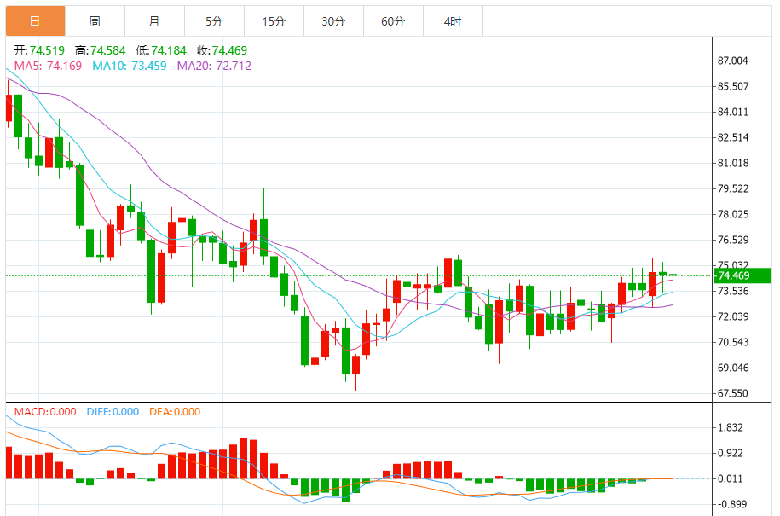Click the 开:74.519 open value
This screenshot has height=516, width=780.
[39, 50]
